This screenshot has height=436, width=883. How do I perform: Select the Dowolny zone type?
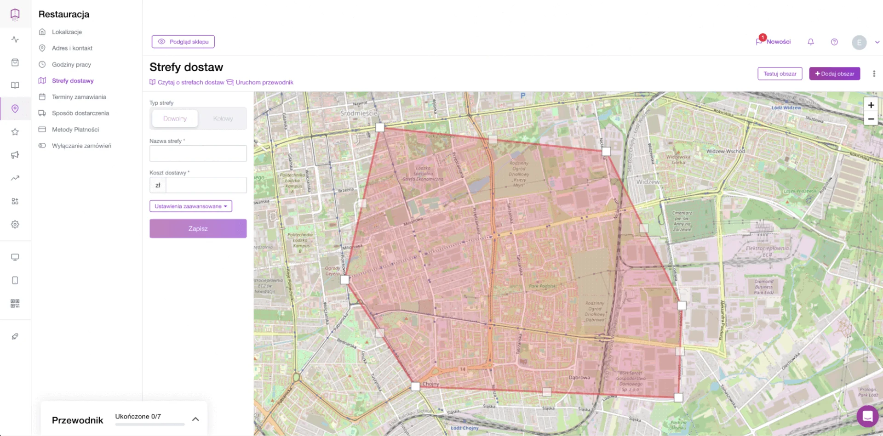click(x=175, y=119)
